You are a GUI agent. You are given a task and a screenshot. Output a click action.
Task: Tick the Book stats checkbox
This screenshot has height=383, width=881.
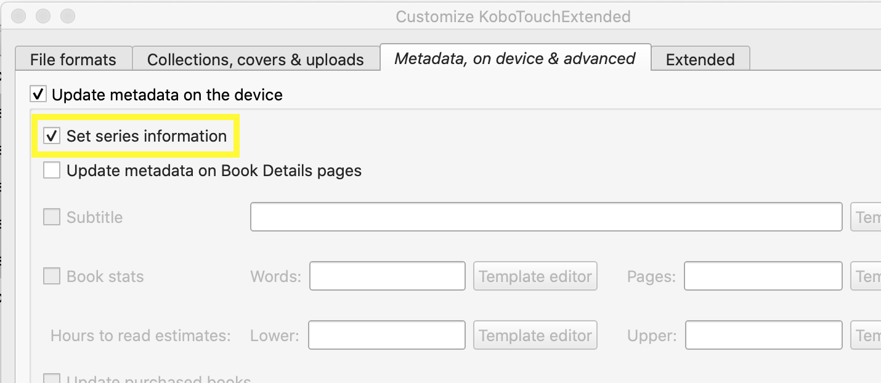pyautogui.click(x=52, y=276)
